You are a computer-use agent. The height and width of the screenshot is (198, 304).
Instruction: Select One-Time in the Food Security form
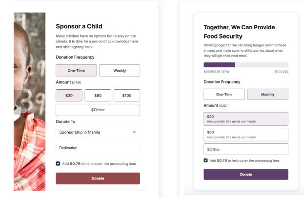223,94
